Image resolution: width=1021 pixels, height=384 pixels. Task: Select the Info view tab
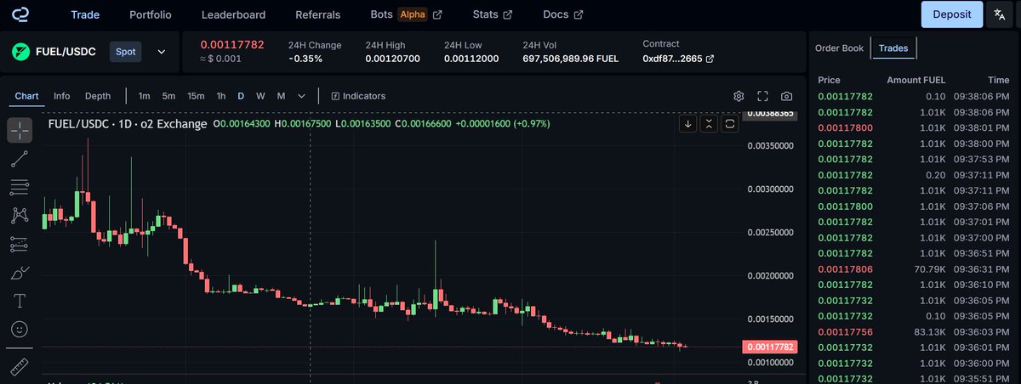(x=62, y=96)
